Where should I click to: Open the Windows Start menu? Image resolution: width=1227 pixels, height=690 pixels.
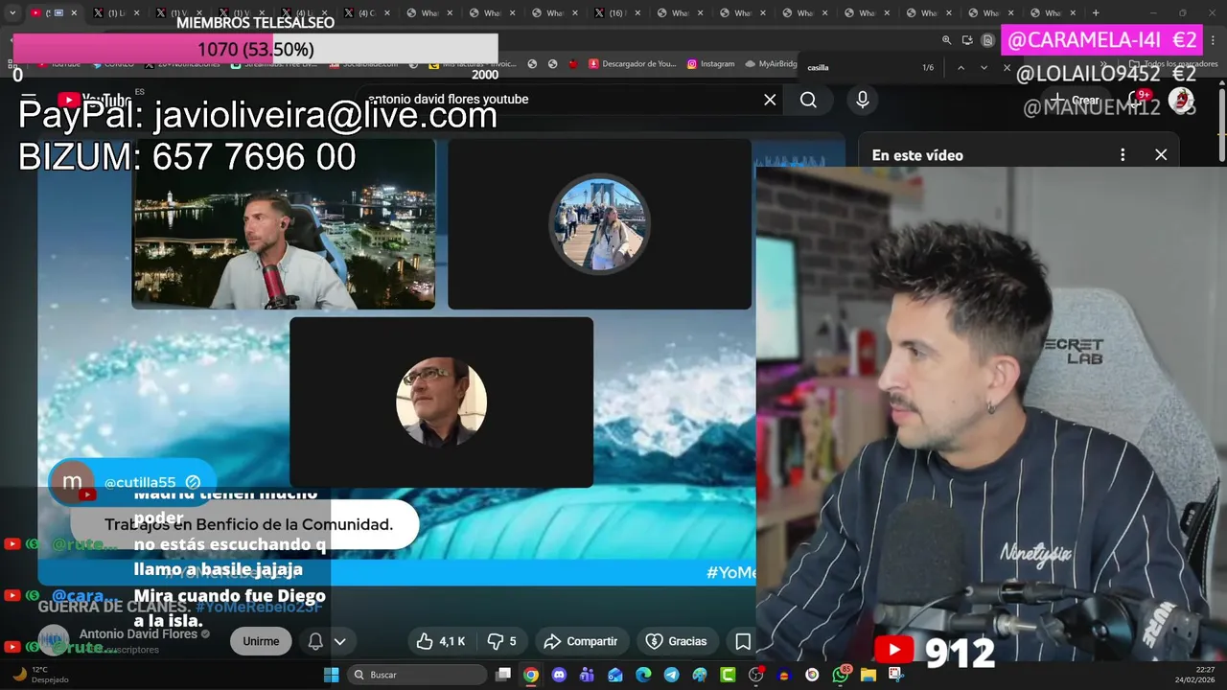point(331,675)
